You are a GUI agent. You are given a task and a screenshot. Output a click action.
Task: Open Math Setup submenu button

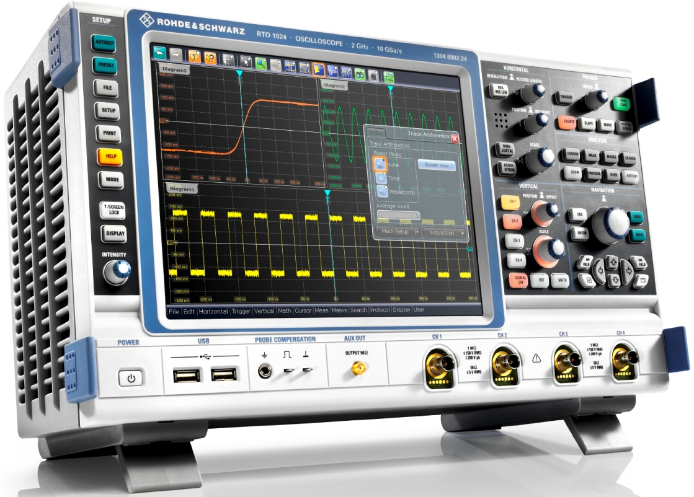(x=398, y=232)
